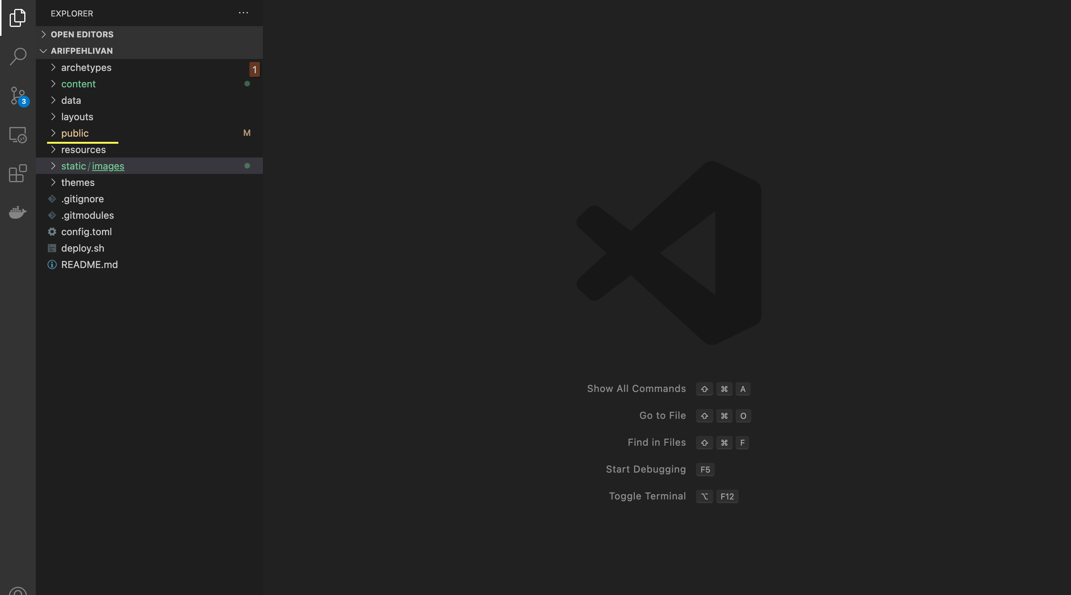Click the 'Find in Files' hint

click(656, 442)
